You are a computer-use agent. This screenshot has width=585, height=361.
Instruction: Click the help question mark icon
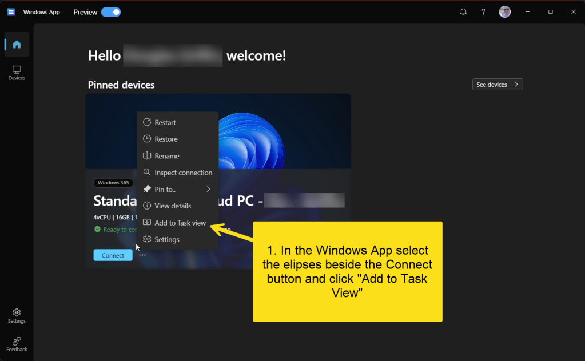pyautogui.click(x=483, y=12)
